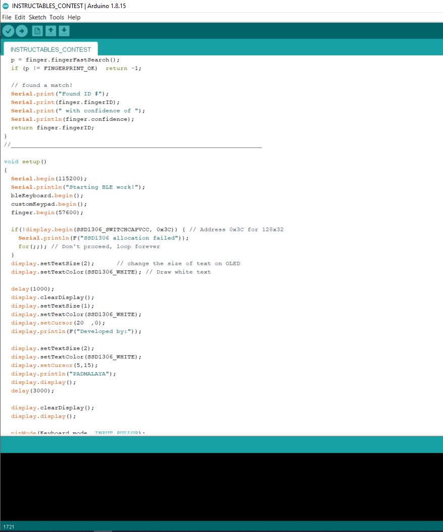The width and height of the screenshot is (443, 532).
Task: Open the Help menu
Action: (74, 17)
